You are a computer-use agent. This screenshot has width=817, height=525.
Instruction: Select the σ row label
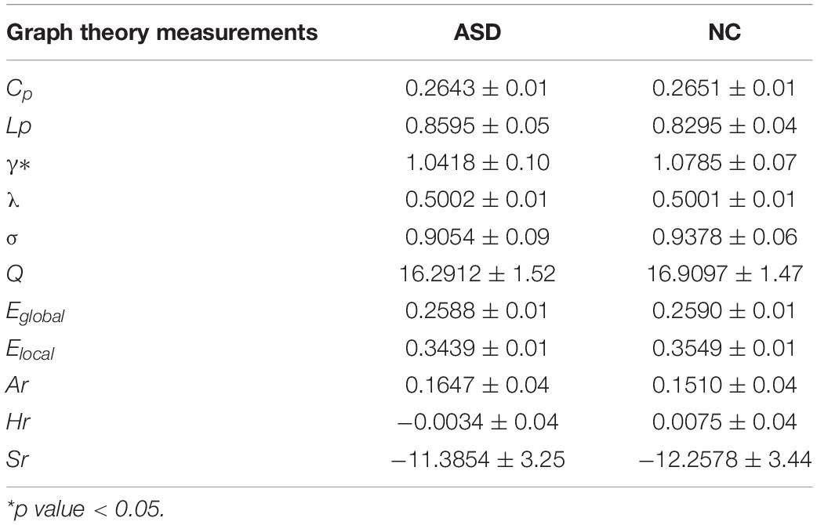[13, 238]
